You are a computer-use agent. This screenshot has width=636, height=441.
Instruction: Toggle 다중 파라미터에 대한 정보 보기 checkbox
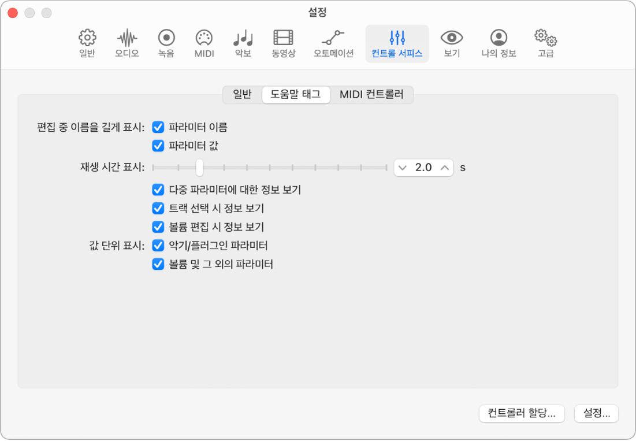[x=158, y=190]
